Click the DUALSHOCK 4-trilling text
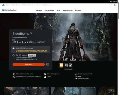 (84, 78)
